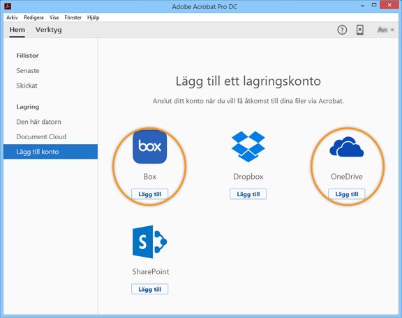Click the Lagring sidebar heading

pos(28,106)
